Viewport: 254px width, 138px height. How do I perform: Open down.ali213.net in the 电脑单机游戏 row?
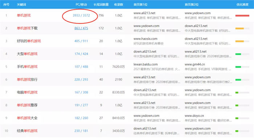[145, 90]
